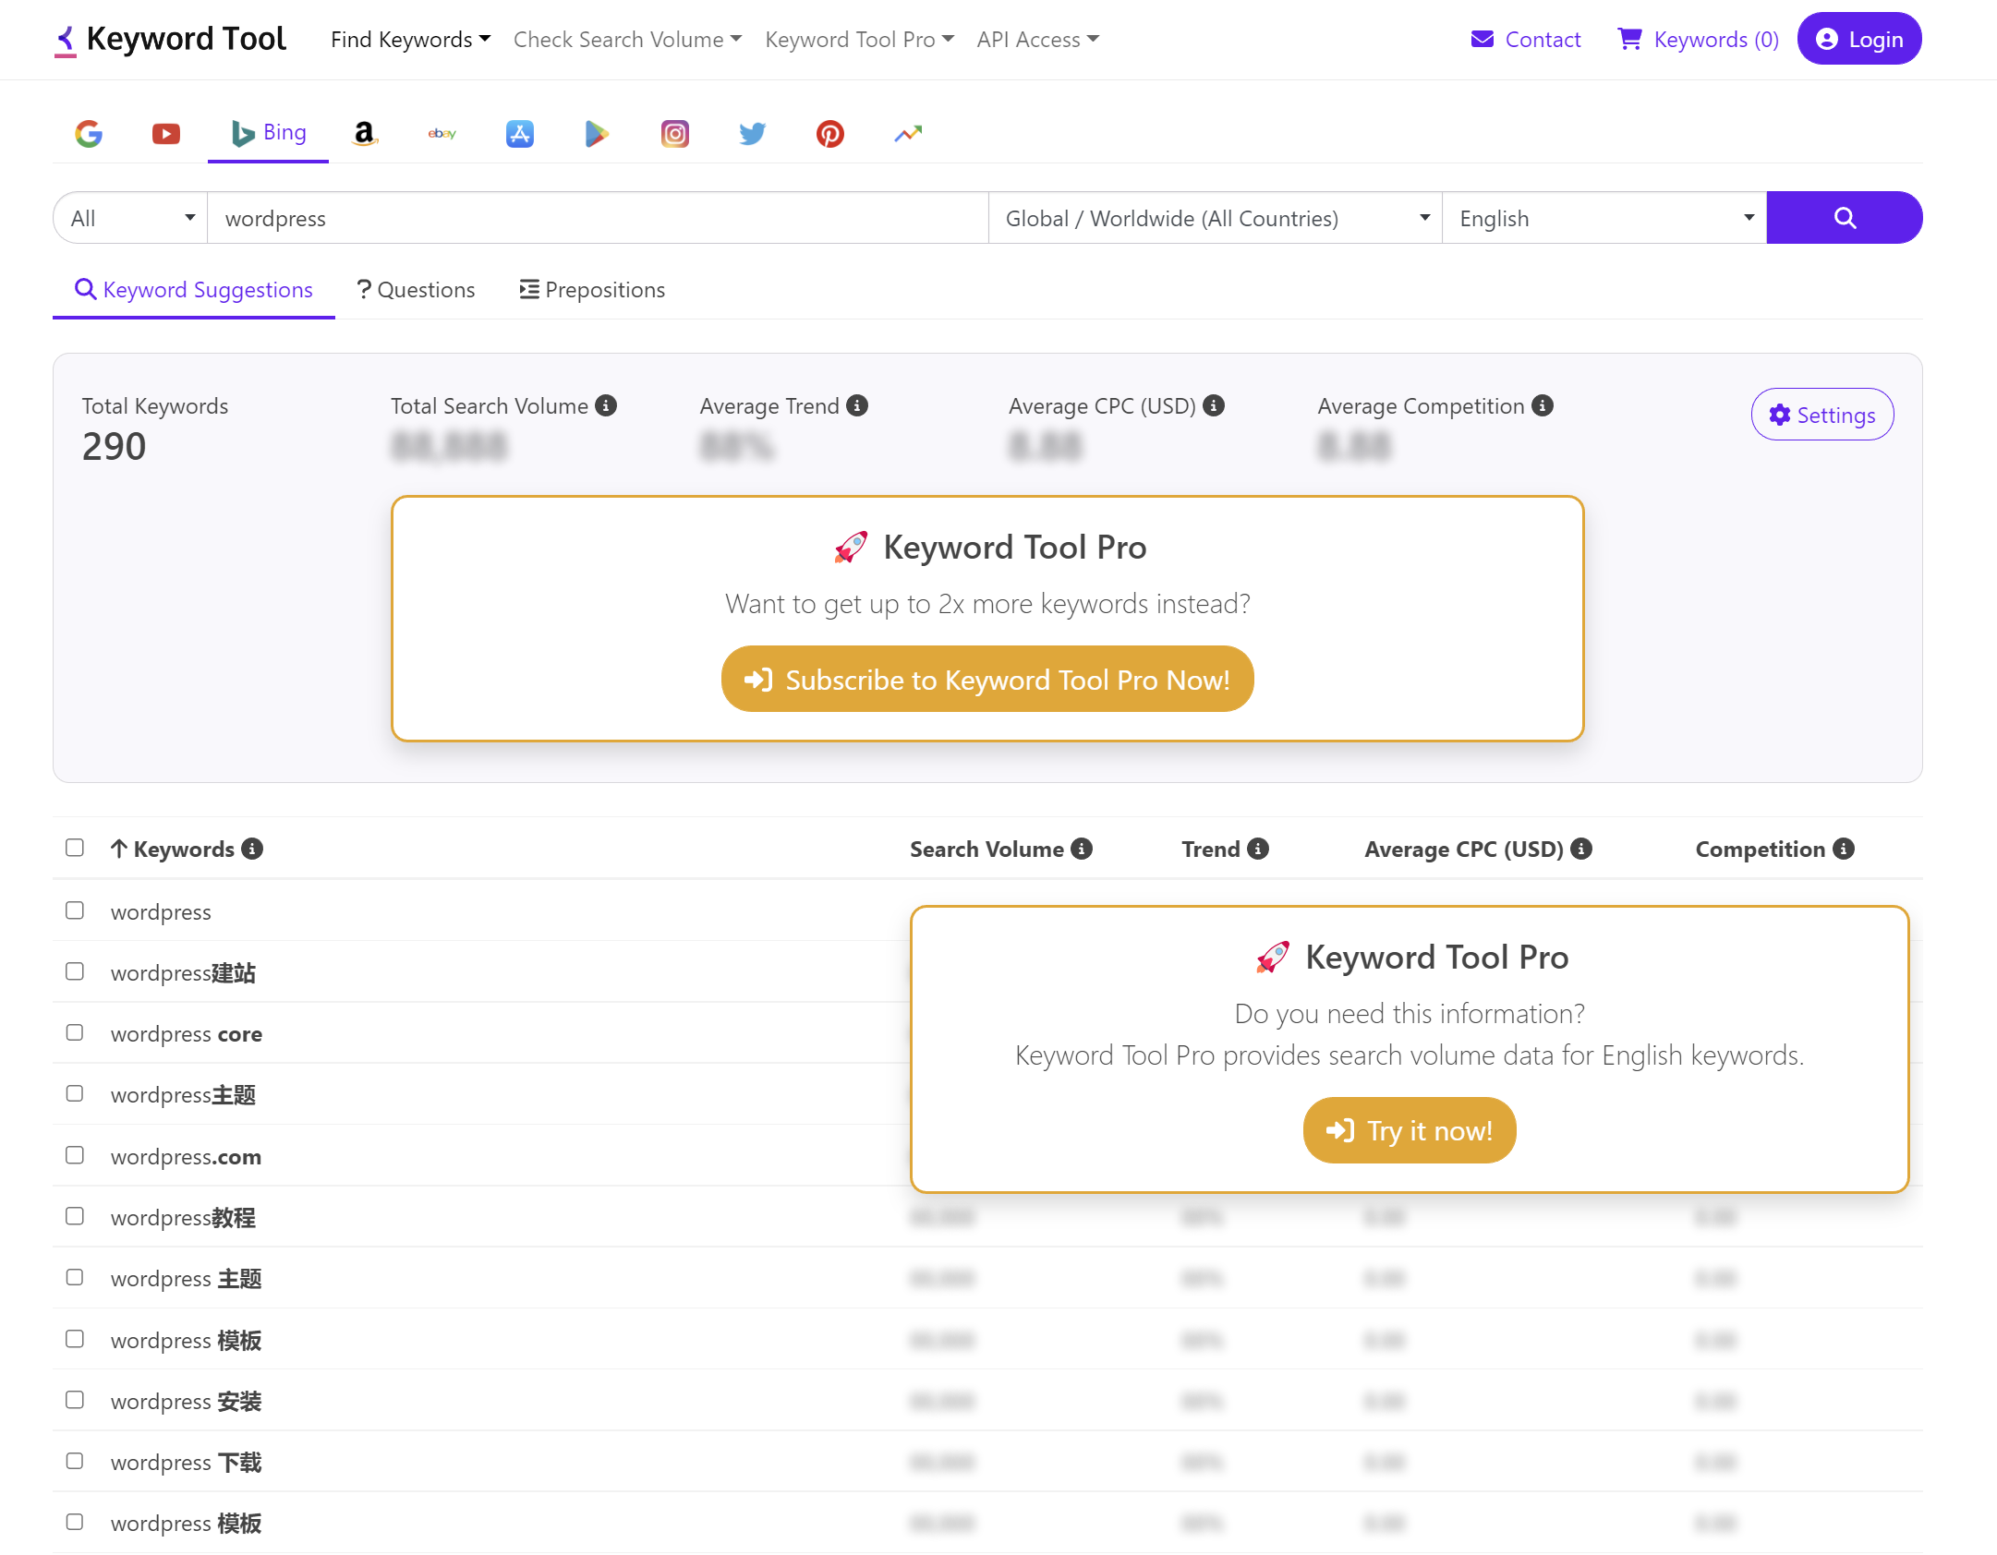Viewport: 1997px width, 1555px height.
Task: Click info icon beside Search Volume column
Action: click(x=1082, y=849)
